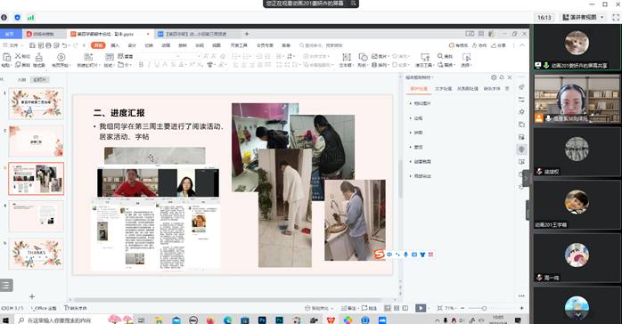This screenshot has width=622, height=324.
Task: Click the 分享 share button
Action: click(x=498, y=45)
